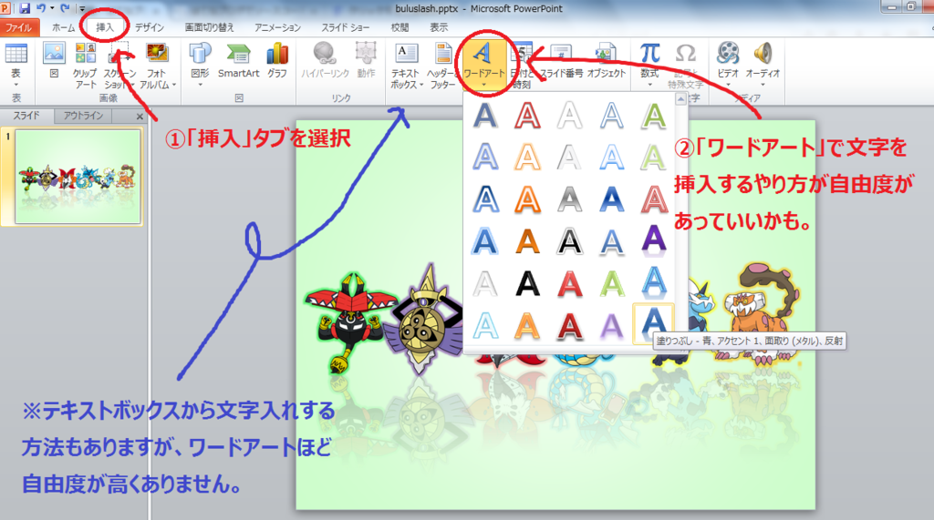Viewport: 934px width, 520px height.
Task: Open ヘッダーとフッター header and footer
Action: coord(442,66)
